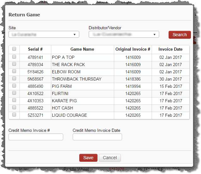Click the 15 Feb 2017 invoice date
201x174 pixels.
pyautogui.click(x=171, y=86)
